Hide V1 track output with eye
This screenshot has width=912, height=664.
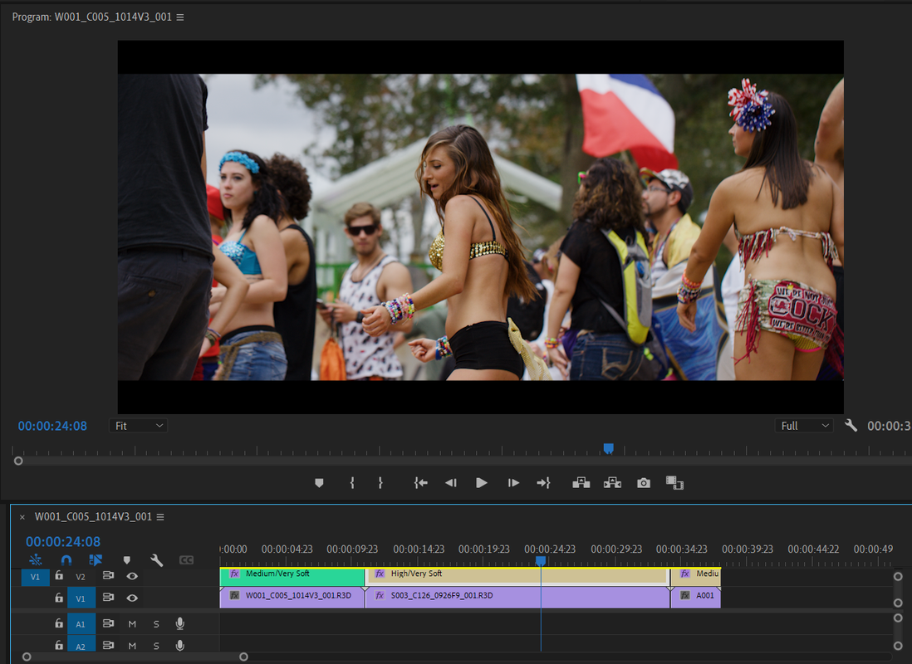click(132, 598)
